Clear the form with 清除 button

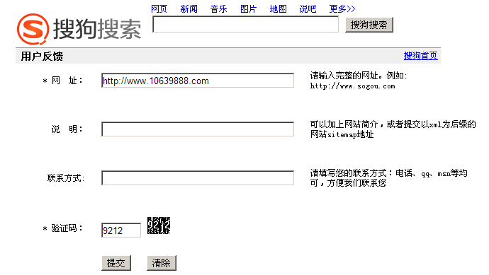162,263
